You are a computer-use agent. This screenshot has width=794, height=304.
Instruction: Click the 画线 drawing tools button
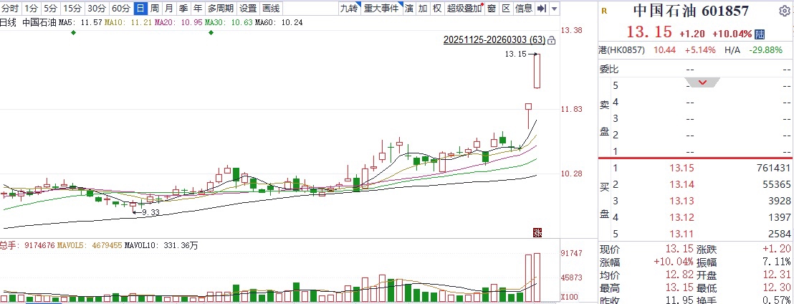[272, 8]
